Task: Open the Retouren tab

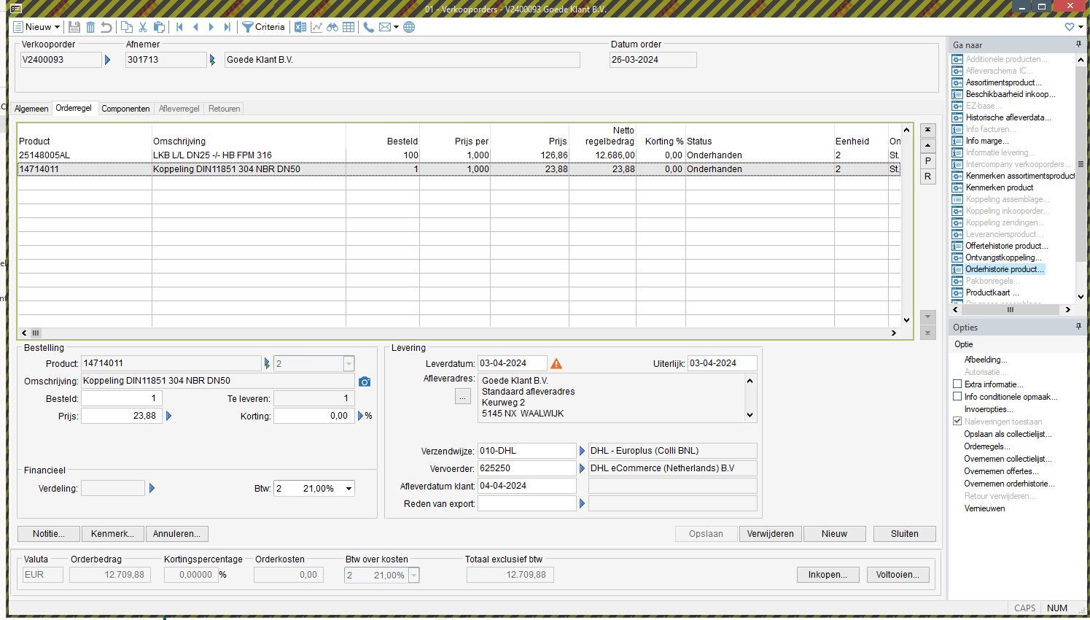Action: point(224,109)
